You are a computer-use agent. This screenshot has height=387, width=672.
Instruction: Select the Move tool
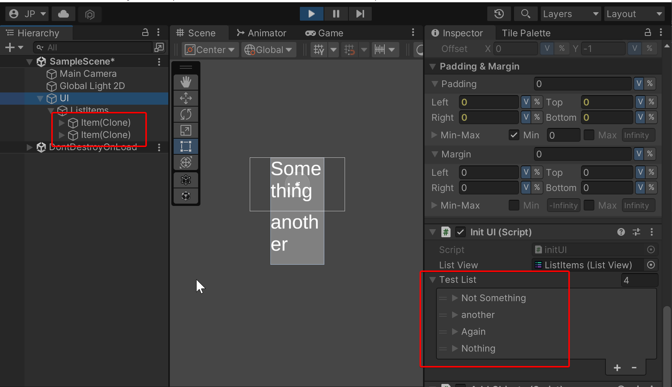185,98
